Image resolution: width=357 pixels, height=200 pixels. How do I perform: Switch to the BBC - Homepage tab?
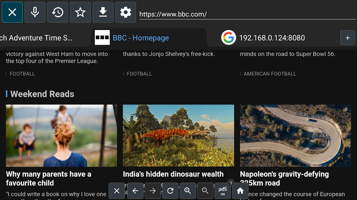point(141,37)
